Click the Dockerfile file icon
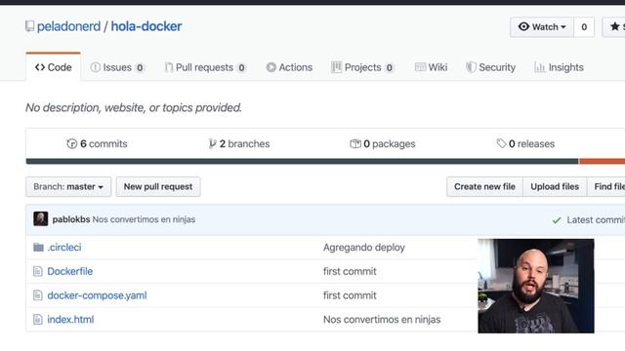The height and width of the screenshot is (351, 625). point(37,271)
